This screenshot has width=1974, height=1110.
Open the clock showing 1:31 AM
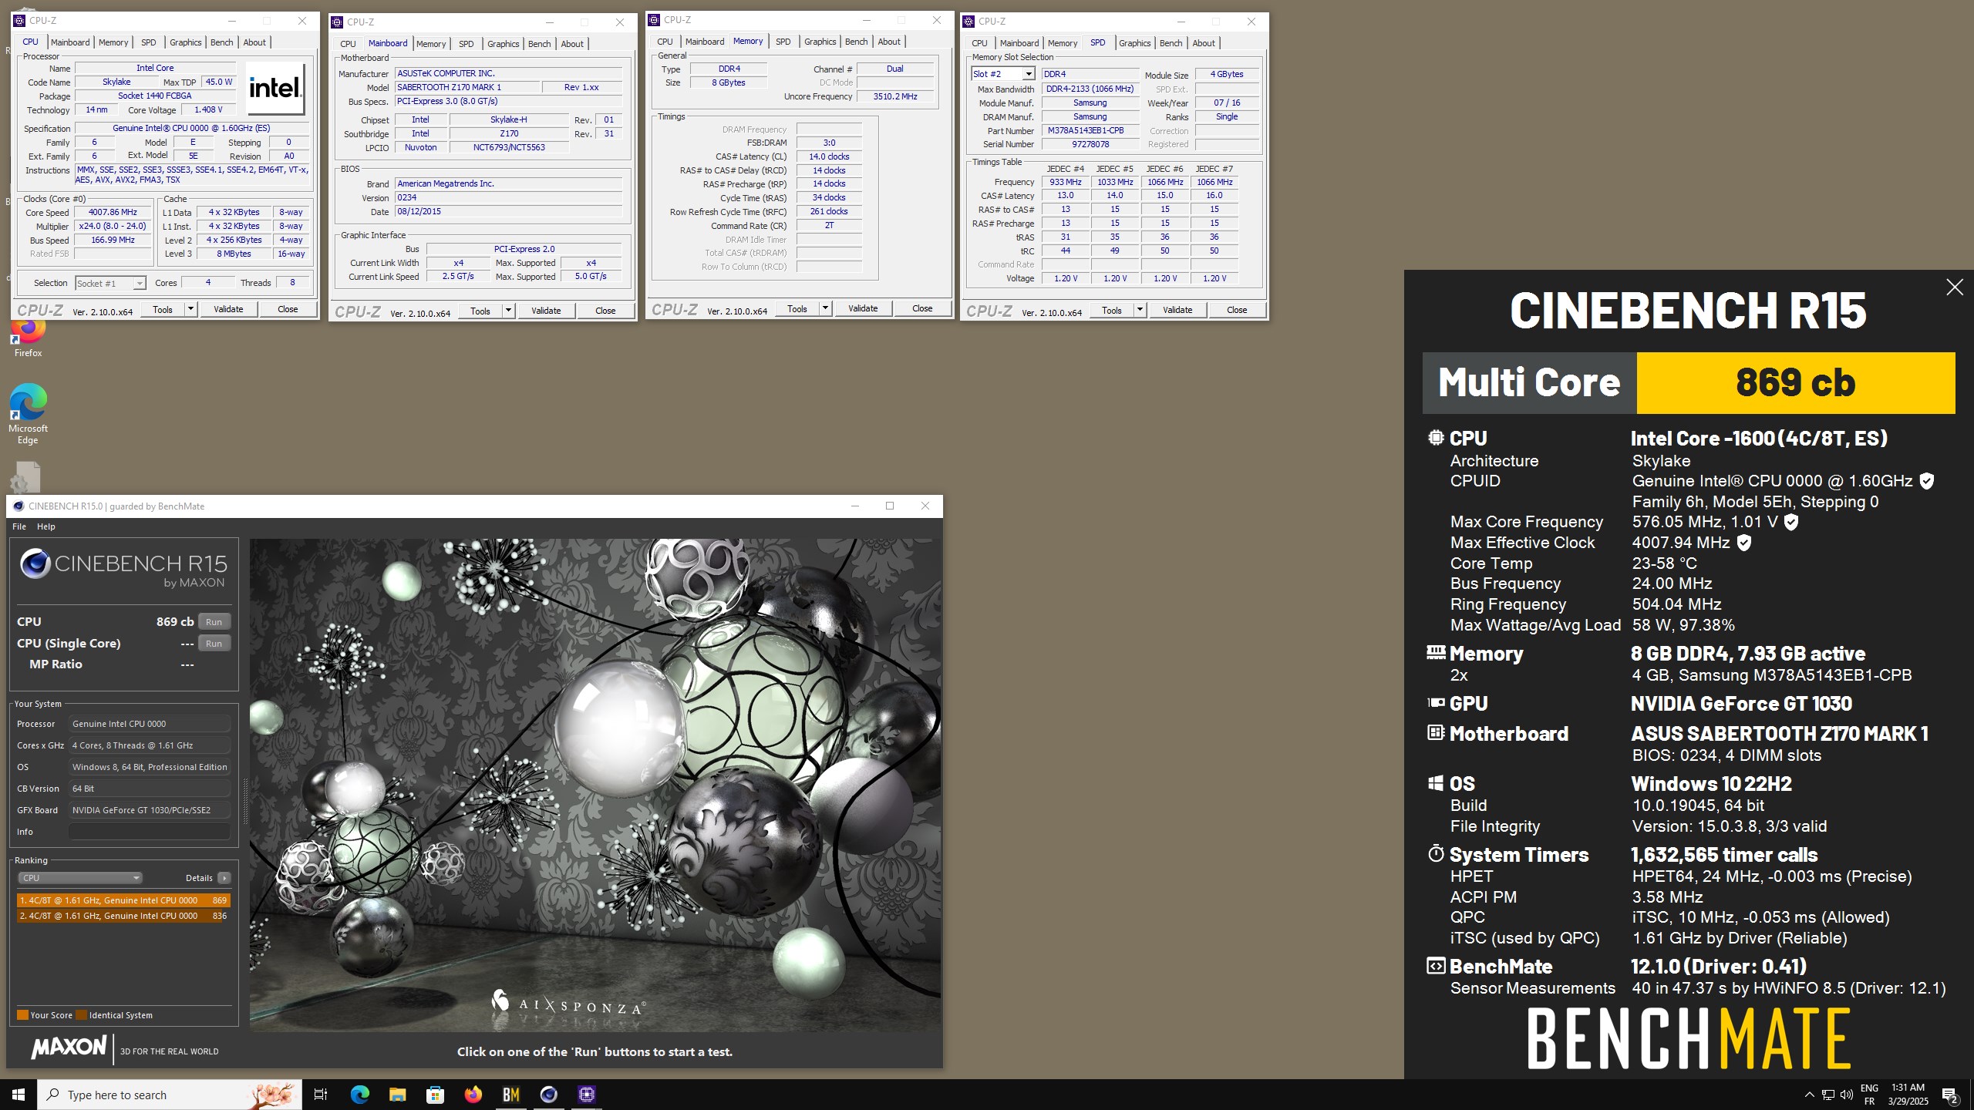coord(1908,1095)
